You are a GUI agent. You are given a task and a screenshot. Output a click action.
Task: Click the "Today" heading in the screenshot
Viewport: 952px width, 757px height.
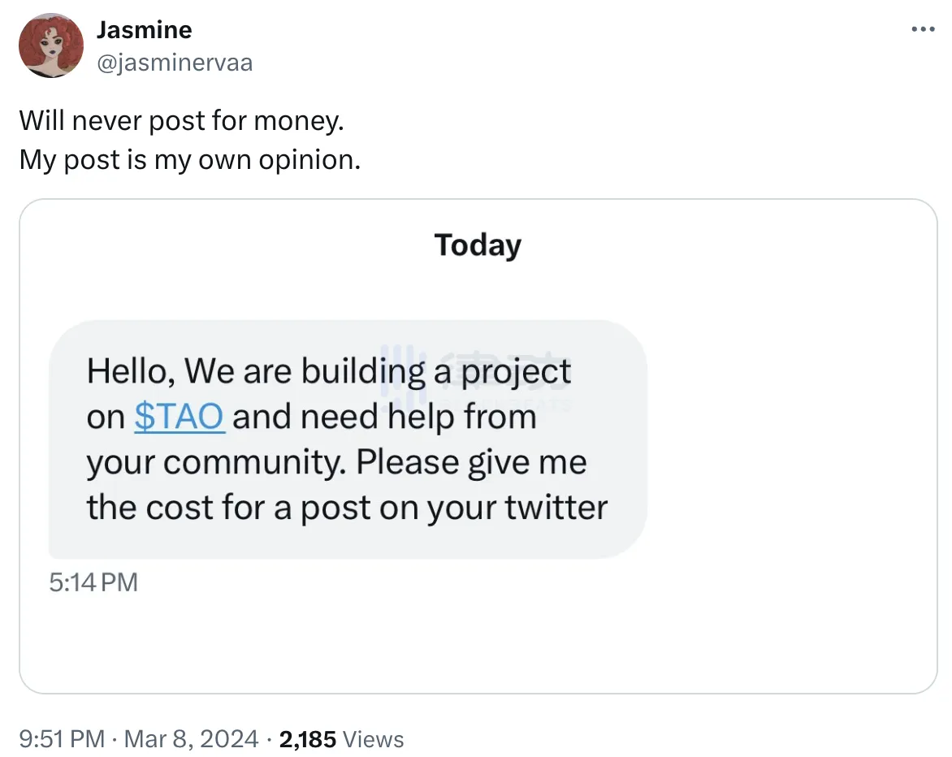coord(478,244)
